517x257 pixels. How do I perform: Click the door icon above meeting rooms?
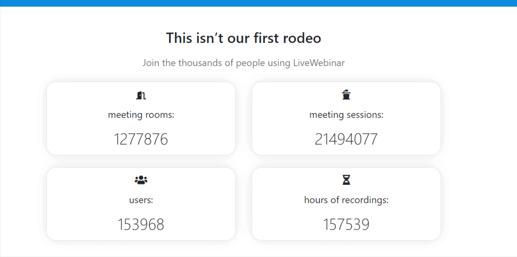[x=141, y=95]
